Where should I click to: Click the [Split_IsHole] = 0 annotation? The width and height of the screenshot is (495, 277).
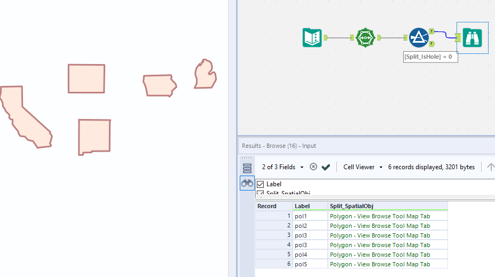[x=430, y=57]
